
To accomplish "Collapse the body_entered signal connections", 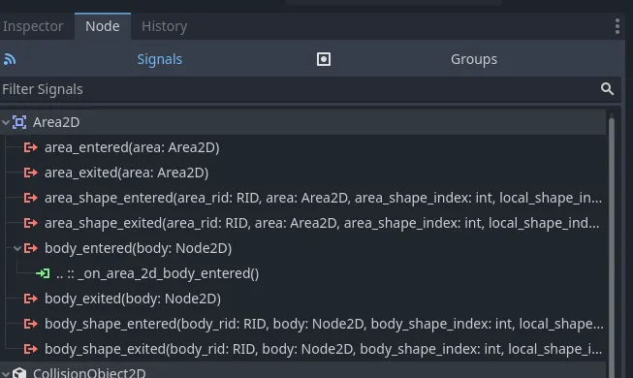I will coord(16,248).
